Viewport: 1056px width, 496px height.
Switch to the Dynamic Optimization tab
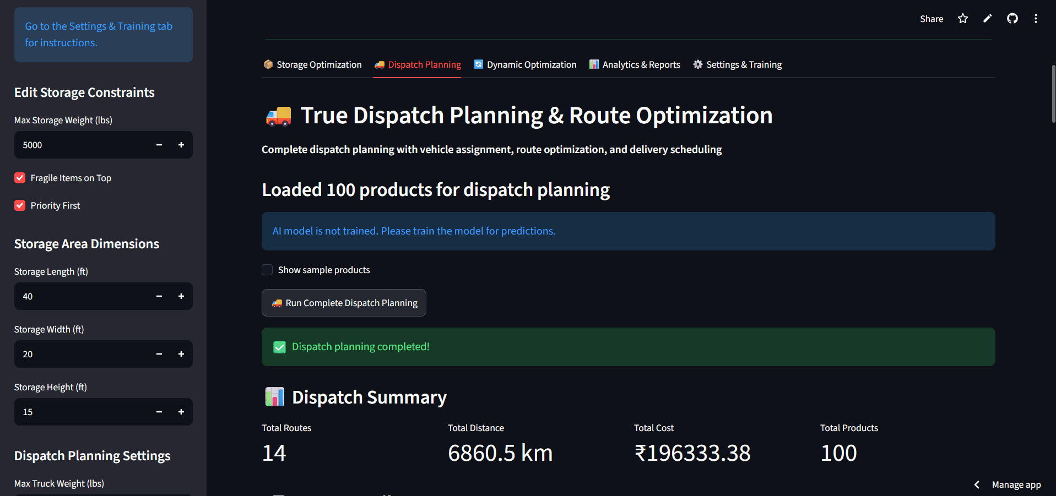[x=525, y=64]
